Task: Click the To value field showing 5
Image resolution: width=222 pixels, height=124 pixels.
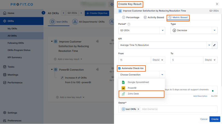Action: 187,60
